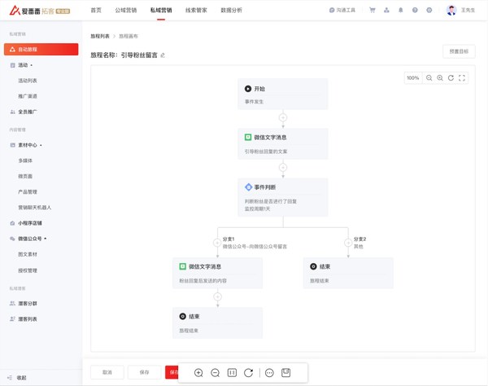Zoom out the canvas in top-right toolbar
Viewport: 488px width, 386px height.
click(x=429, y=78)
